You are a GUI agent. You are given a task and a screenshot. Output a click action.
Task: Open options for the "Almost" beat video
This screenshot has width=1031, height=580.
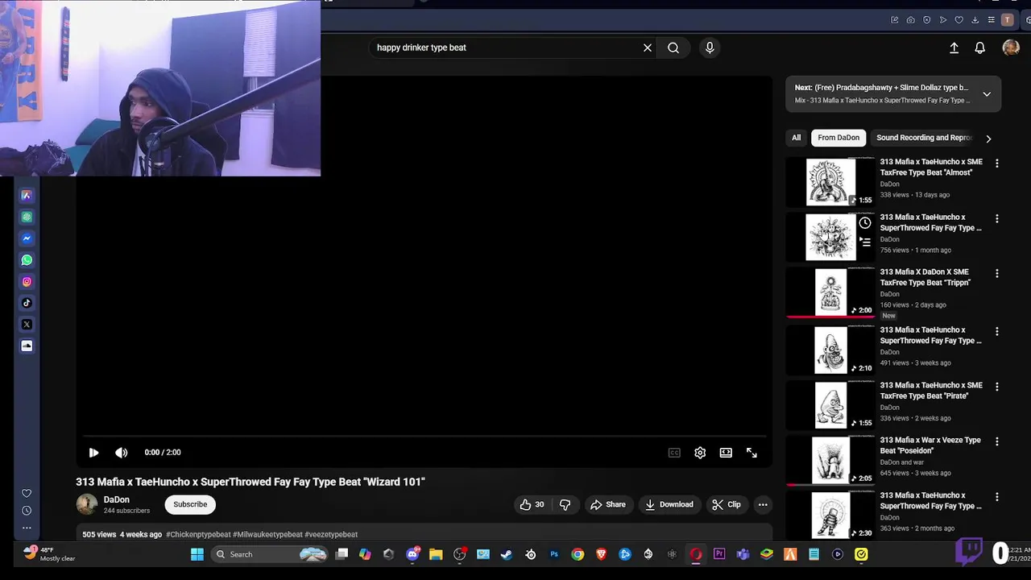[x=997, y=164]
